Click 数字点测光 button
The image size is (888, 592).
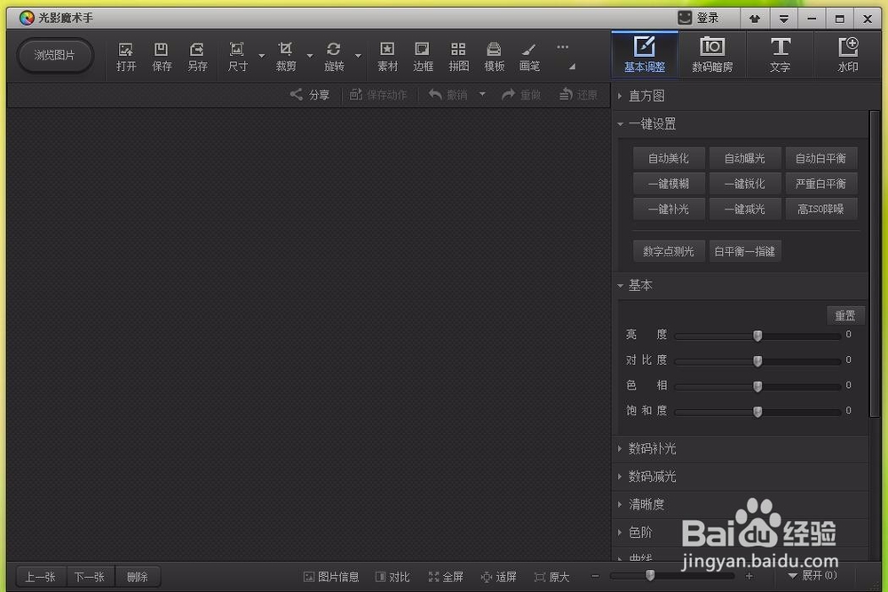(669, 251)
